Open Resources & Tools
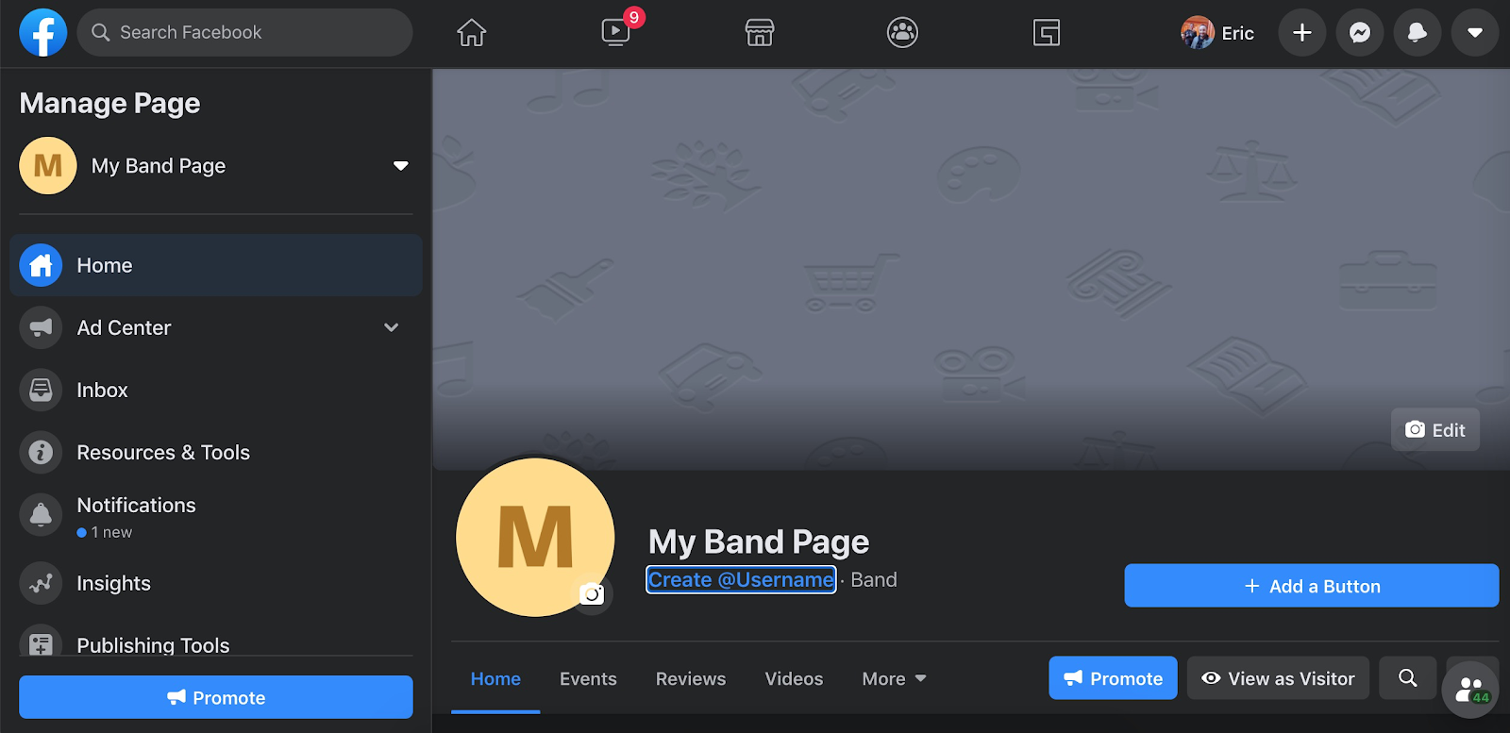The width and height of the screenshot is (1510, 733). click(x=216, y=452)
